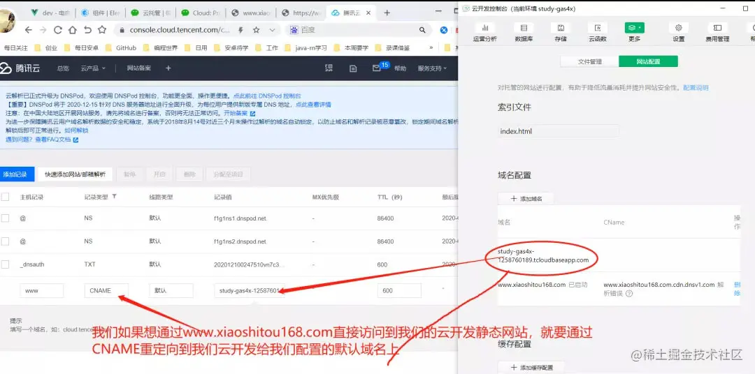Viewport: 755px width, 374px height.
Task: Click lightning speed-mode icon in address bar
Action: (240, 30)
